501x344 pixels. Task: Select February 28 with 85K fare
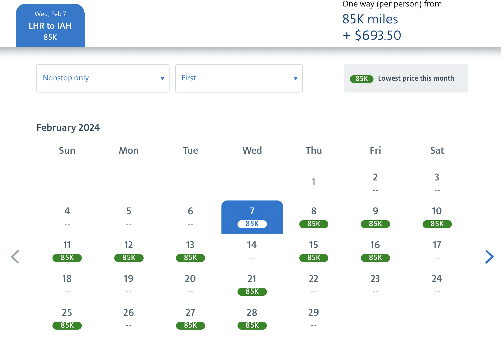pos(252,319)
